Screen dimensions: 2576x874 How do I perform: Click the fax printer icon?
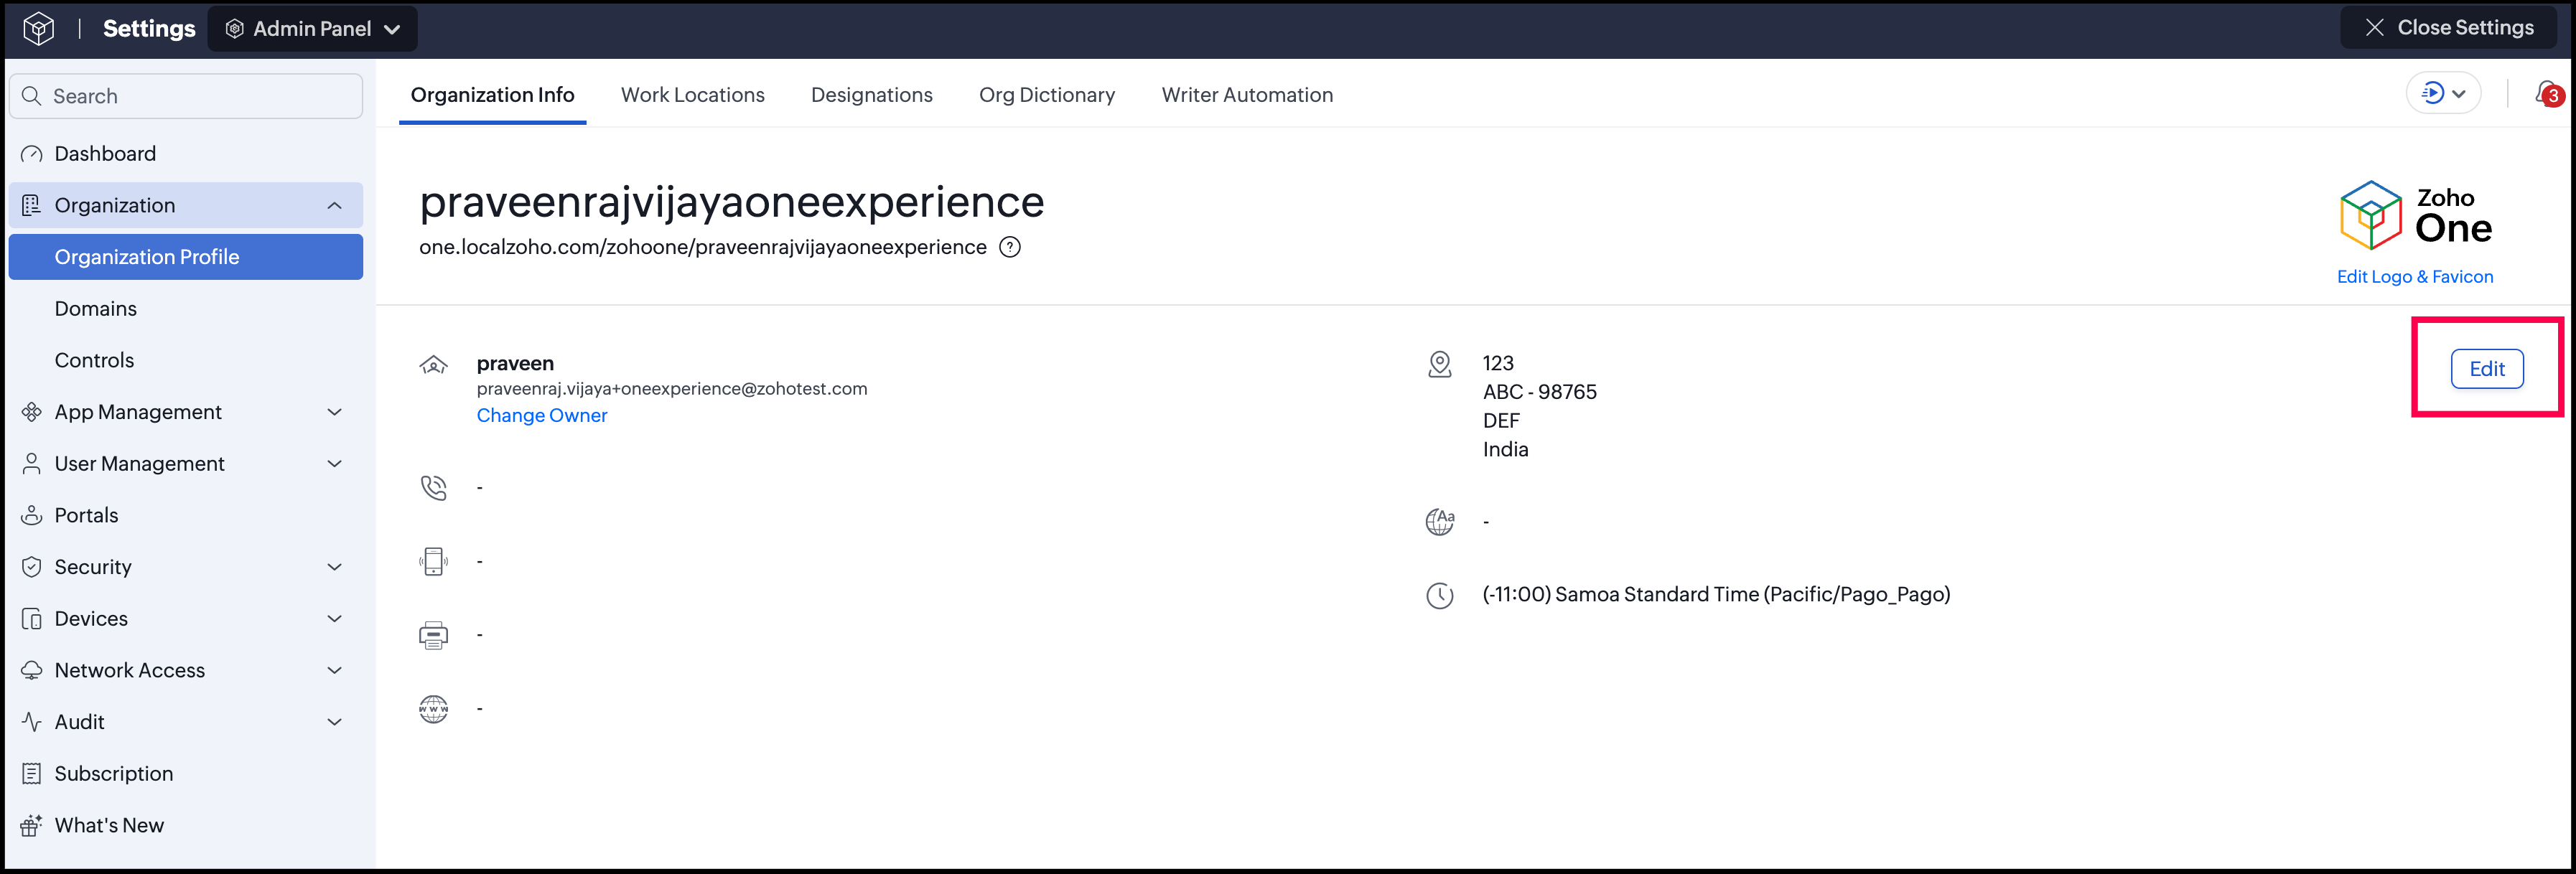(x=433, y=635)
